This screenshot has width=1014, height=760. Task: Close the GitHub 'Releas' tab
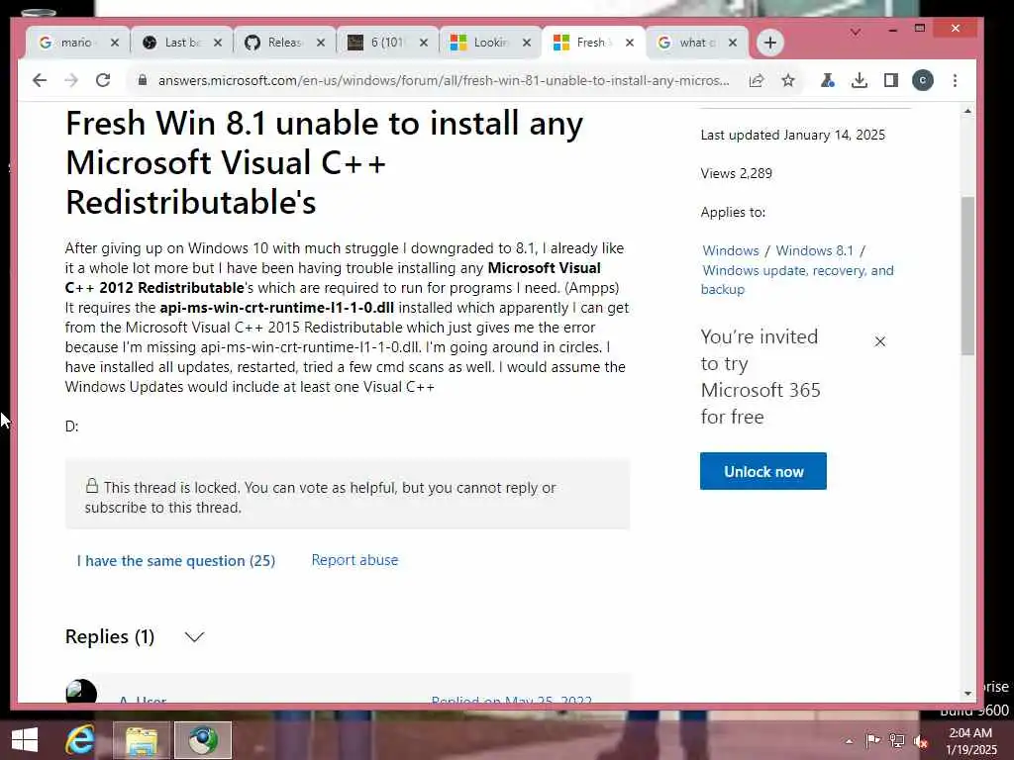coord(321,43)
